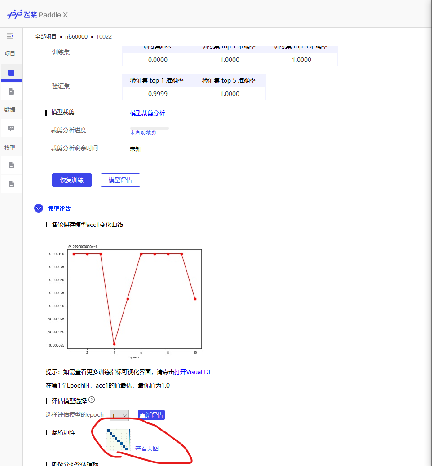Open the blue folder projects icon
This screenshot has width=433, height=466.
coord(11,73)
